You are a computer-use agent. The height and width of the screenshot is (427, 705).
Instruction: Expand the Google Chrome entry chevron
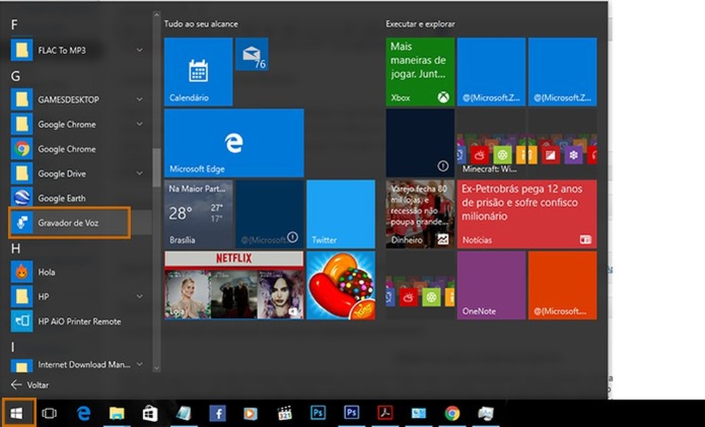(140, 124)
